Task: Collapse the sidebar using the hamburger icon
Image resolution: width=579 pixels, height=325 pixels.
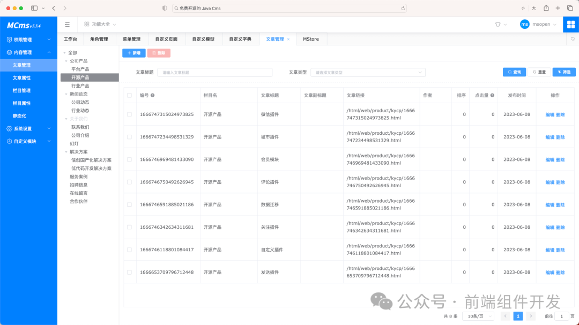Action: [x=68, y=24]
